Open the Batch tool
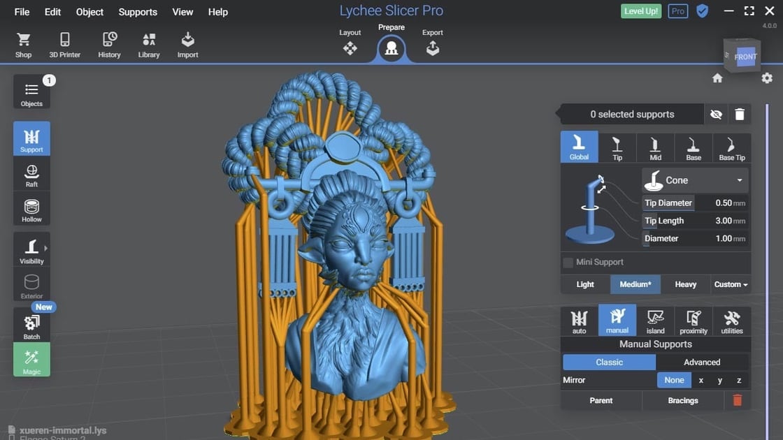The height and width of the screenshot is (440, 783). (31, 325)
